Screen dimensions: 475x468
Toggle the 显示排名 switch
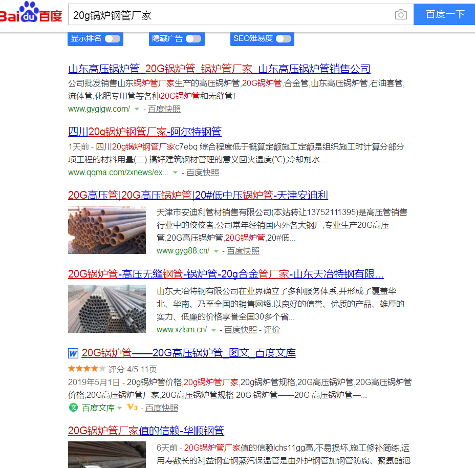113,39
